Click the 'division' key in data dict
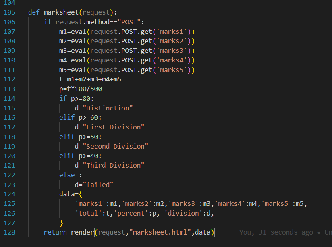This screenshot has width=332, height=247. 183,213
